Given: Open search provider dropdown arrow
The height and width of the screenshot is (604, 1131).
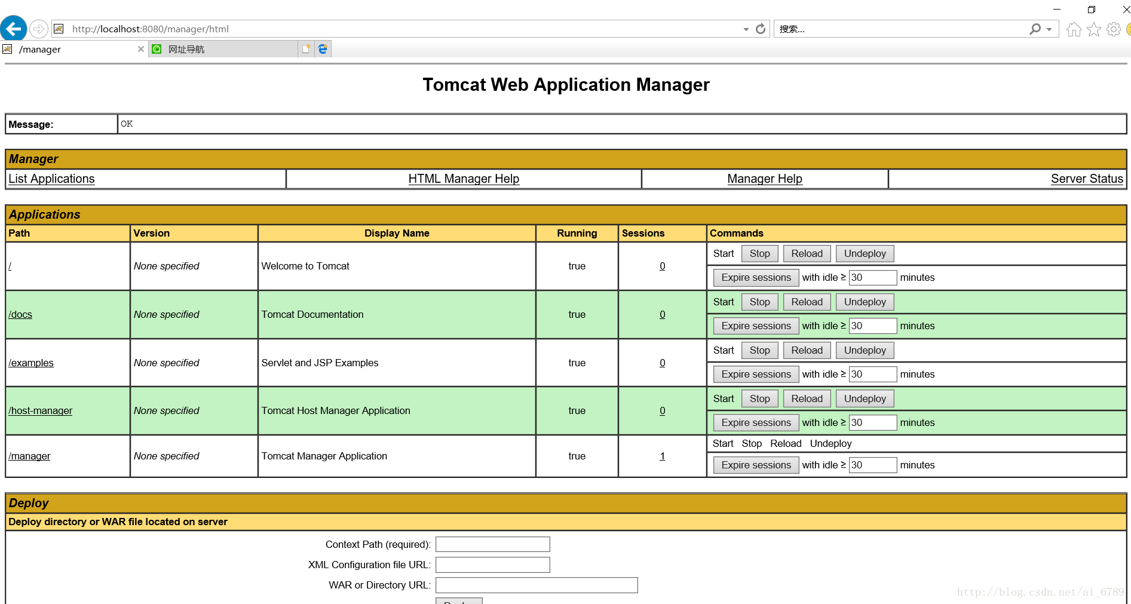Looking at the screenshot, I should (x=1049, y=29).
